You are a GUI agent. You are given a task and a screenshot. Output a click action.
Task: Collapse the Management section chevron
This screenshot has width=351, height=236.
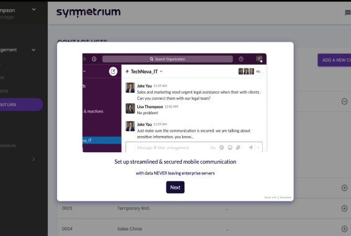(34, 50)
